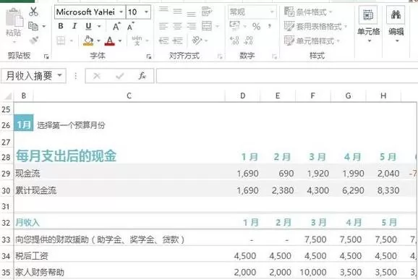
Task: Click the 10,000 value in row 35
Action: (x=312, y=273)
